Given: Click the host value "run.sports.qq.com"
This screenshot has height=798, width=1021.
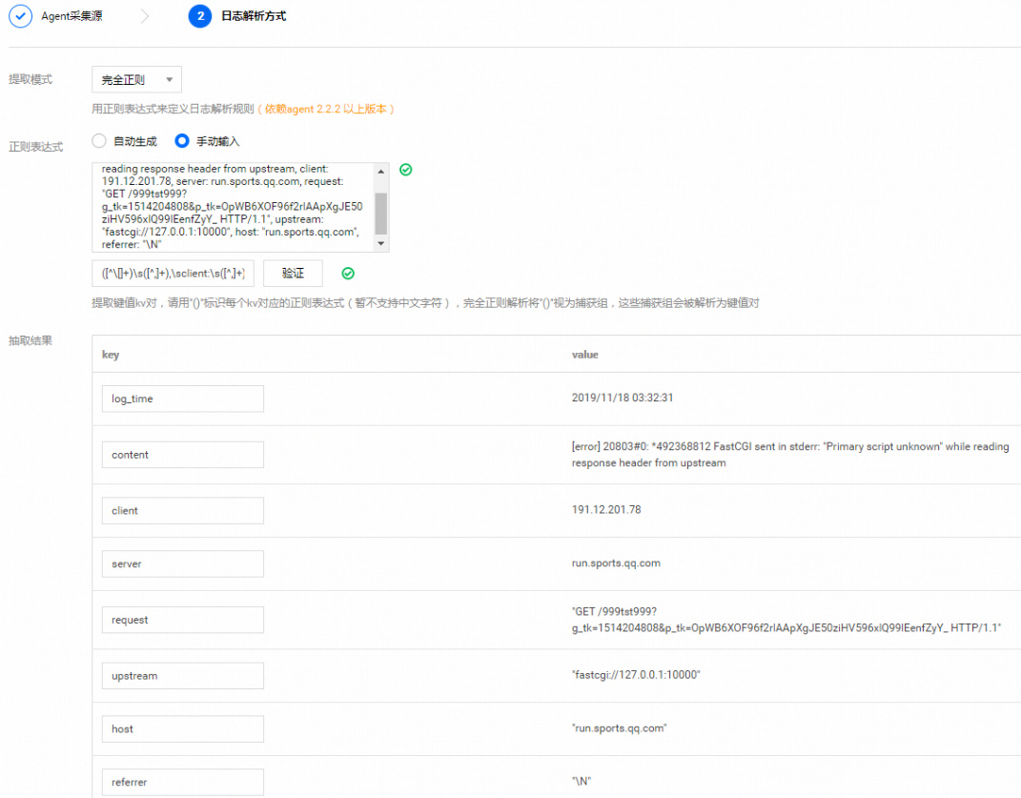Looking at the screenshot, I should tap(620, 728).
